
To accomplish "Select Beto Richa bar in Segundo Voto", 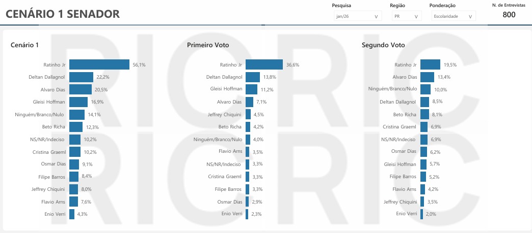I will pos(424,114).
